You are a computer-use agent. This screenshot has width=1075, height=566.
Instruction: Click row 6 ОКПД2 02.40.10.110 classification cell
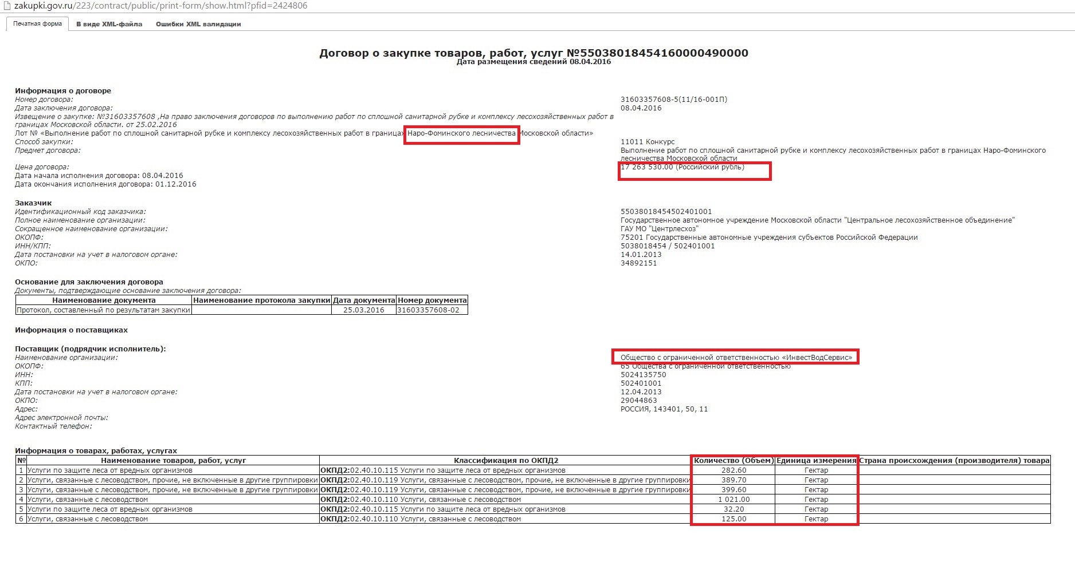pyautogui.click(x=506, y=518)
